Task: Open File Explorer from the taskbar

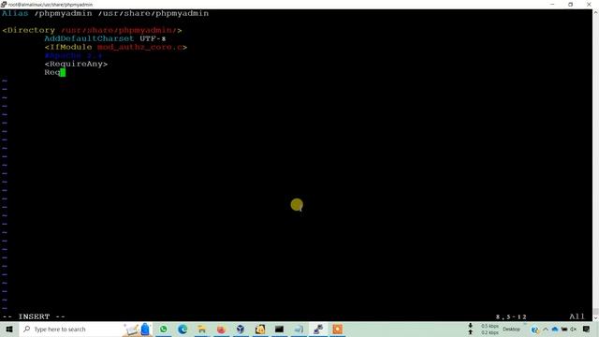Action: click(202, 329)
